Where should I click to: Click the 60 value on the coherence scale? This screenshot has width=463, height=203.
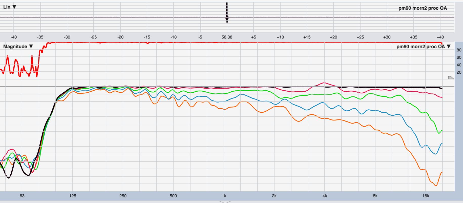click(459, 57)
